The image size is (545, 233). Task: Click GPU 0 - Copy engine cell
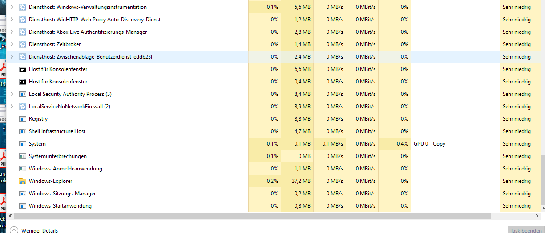[x=429, y=144]
